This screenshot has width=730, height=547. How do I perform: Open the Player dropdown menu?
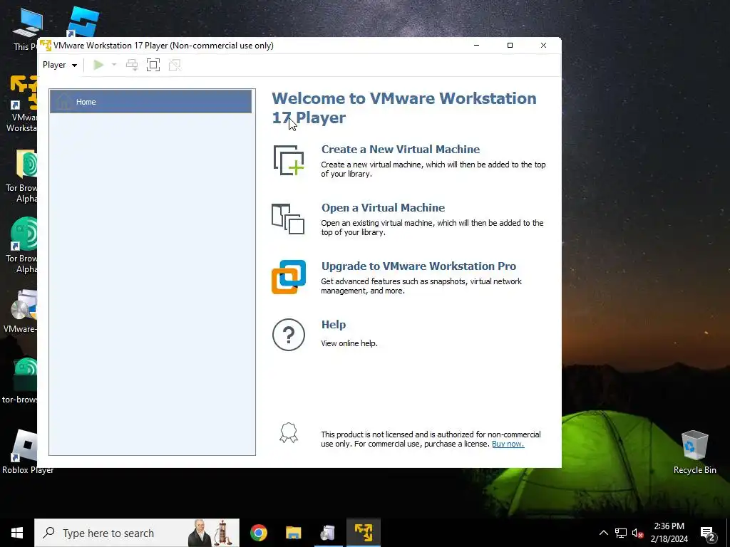[60, 65]
